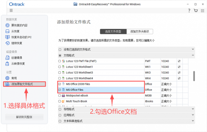The image size is (207, 132).
Task: Open the hamburger menu
Action: pos(11,10)
